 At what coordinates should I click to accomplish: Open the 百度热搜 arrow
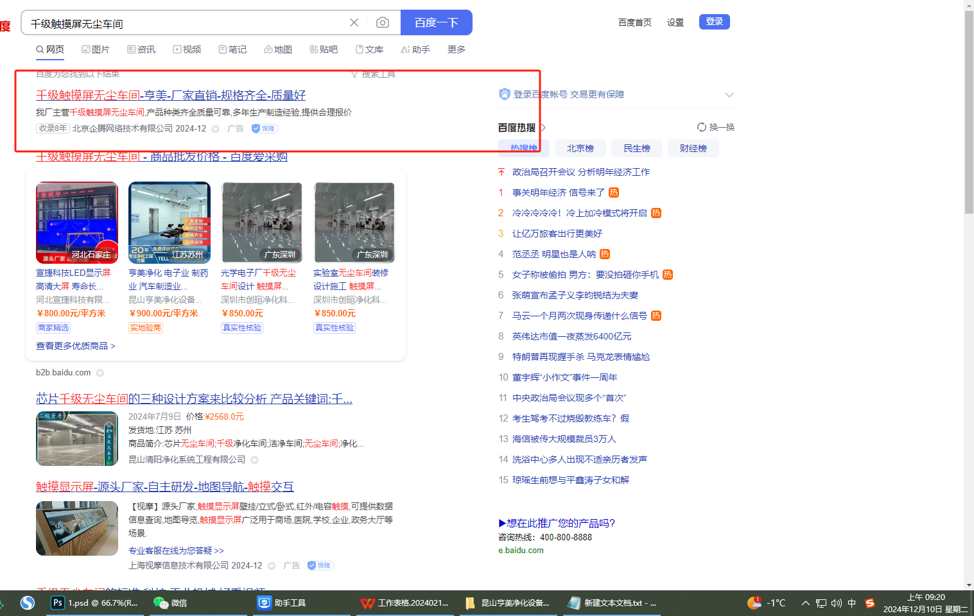[543, 128]
